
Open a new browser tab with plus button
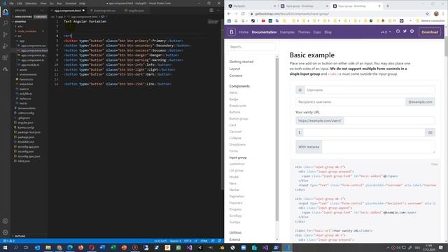tap(388, 6)
